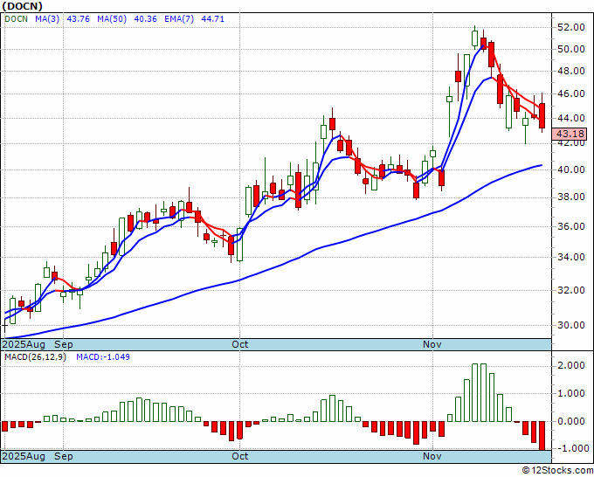Screen dimensions: 594x477
Task: Click 2025Aug on the MACD panel axis
Action: (24, 456)
